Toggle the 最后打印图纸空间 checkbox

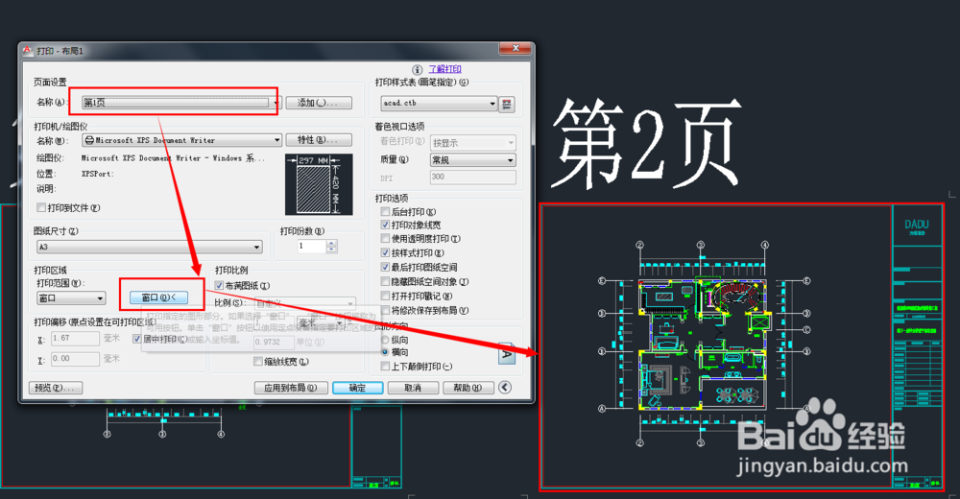pos(385,268)
